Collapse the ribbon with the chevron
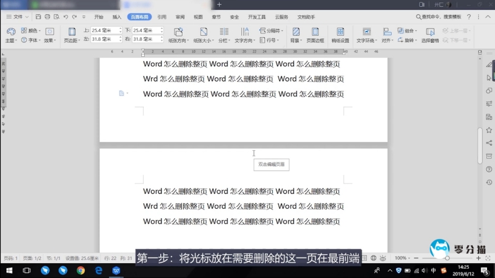This screenshot has height=278, width=495. [488, 17]
